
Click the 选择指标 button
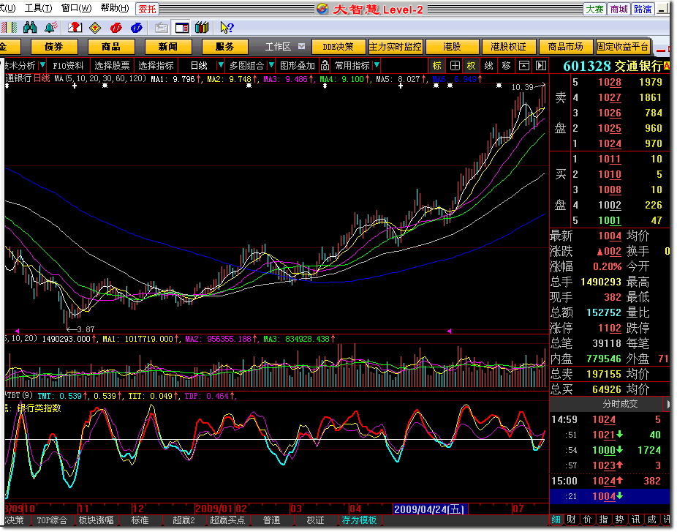click(x=156, y=66)
